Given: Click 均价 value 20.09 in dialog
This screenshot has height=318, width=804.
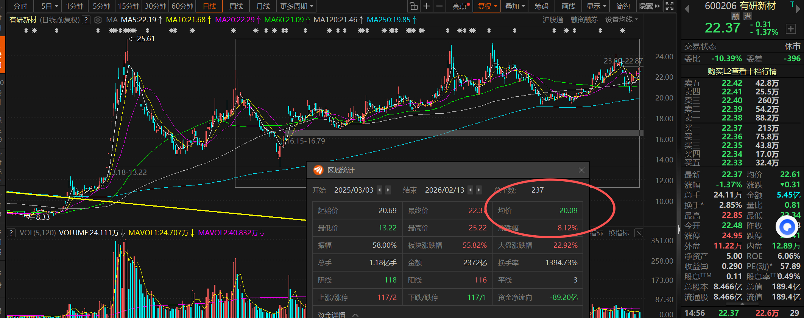Looking at the screenshot, I should pos(568,210).
